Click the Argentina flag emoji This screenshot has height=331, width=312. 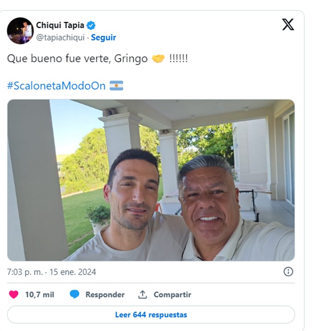[x=116, y=86]
